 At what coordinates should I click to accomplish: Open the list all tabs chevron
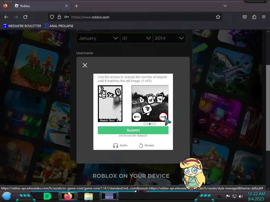(225, 6)
